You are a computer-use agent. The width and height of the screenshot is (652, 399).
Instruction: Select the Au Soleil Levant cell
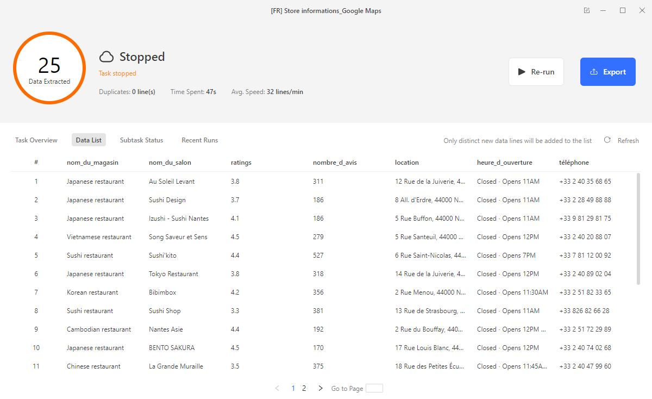point(172,182)
